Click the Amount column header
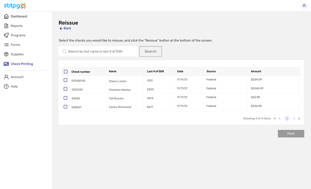Viewport: 311px width, 189px height. coord(256,72)
